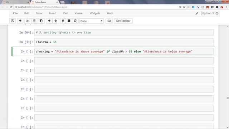
Task: Click the CellToolbar button
Action: (123, 21)
